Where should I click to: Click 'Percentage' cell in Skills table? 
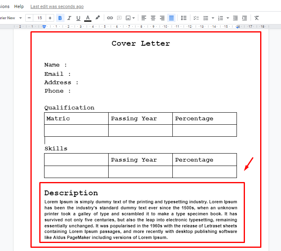pyautogui.click(x=205, y=160)
